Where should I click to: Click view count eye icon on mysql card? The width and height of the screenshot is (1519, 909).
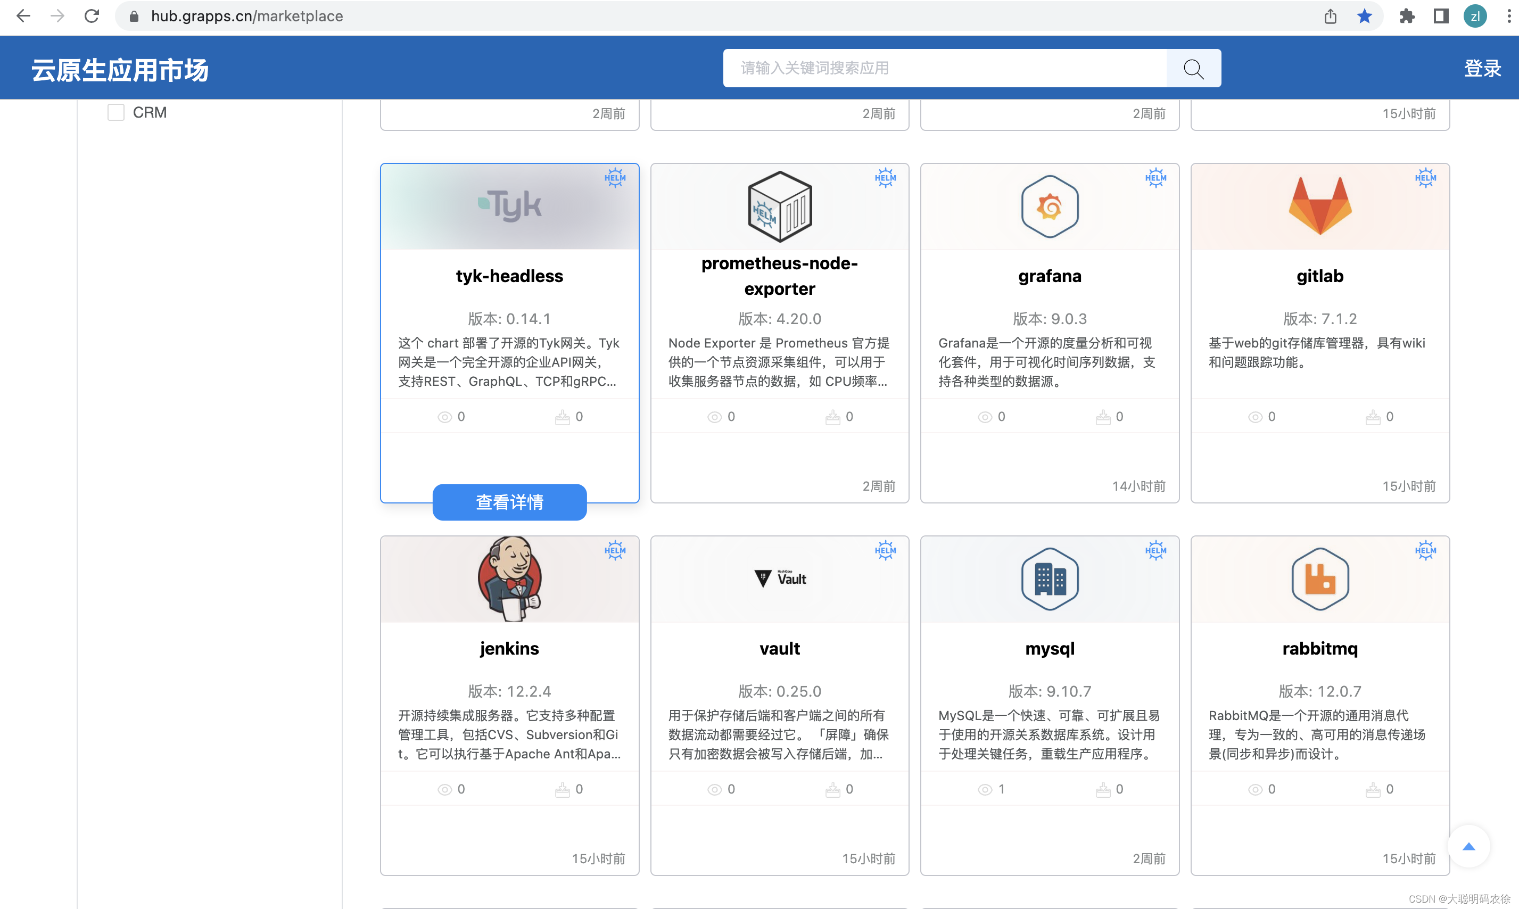(984, 790)
